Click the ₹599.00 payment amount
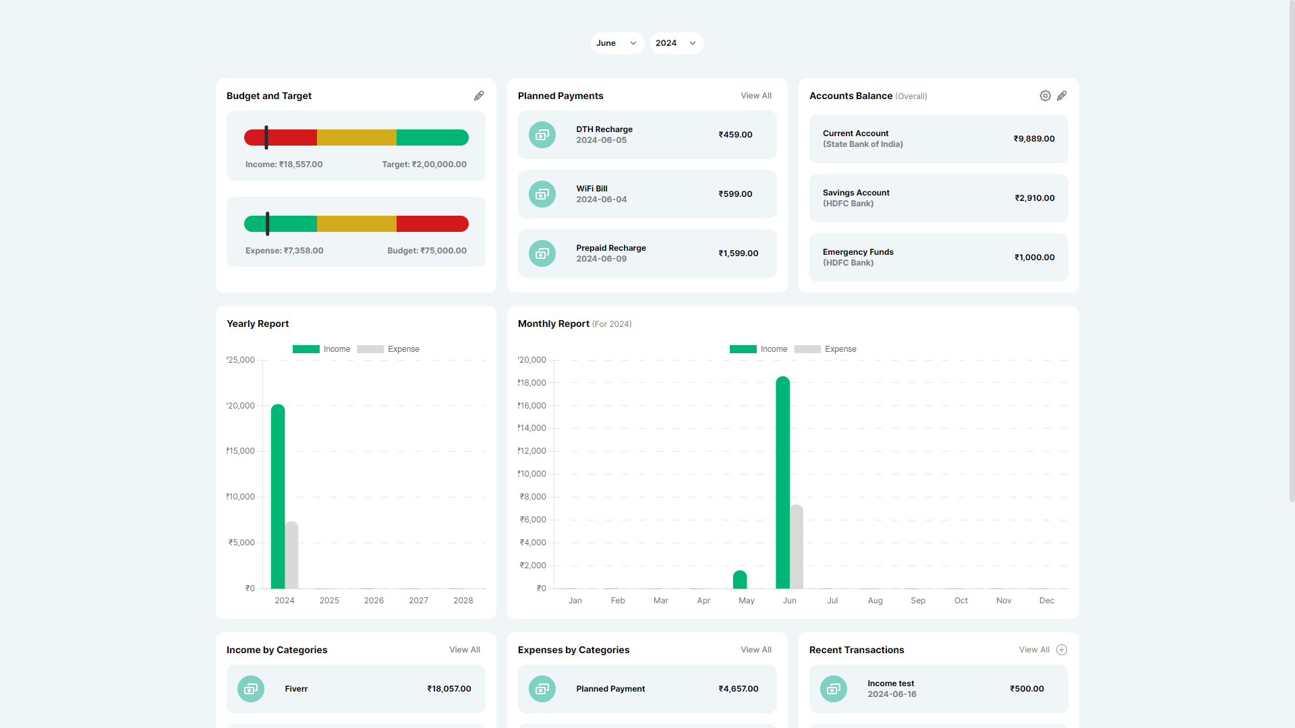Image resolution: width=1295 pixels, height=728 pixels. pos(735,194)
